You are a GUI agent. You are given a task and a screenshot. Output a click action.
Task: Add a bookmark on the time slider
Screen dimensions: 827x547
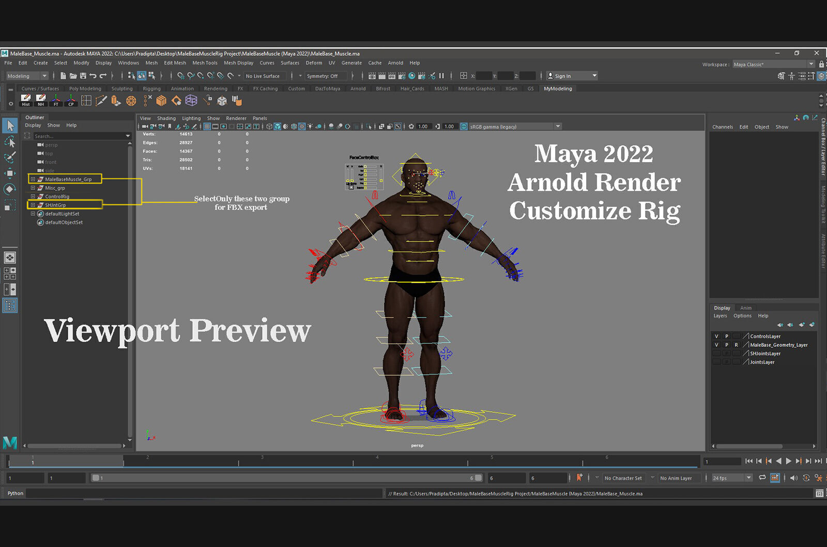click(579, 478)
